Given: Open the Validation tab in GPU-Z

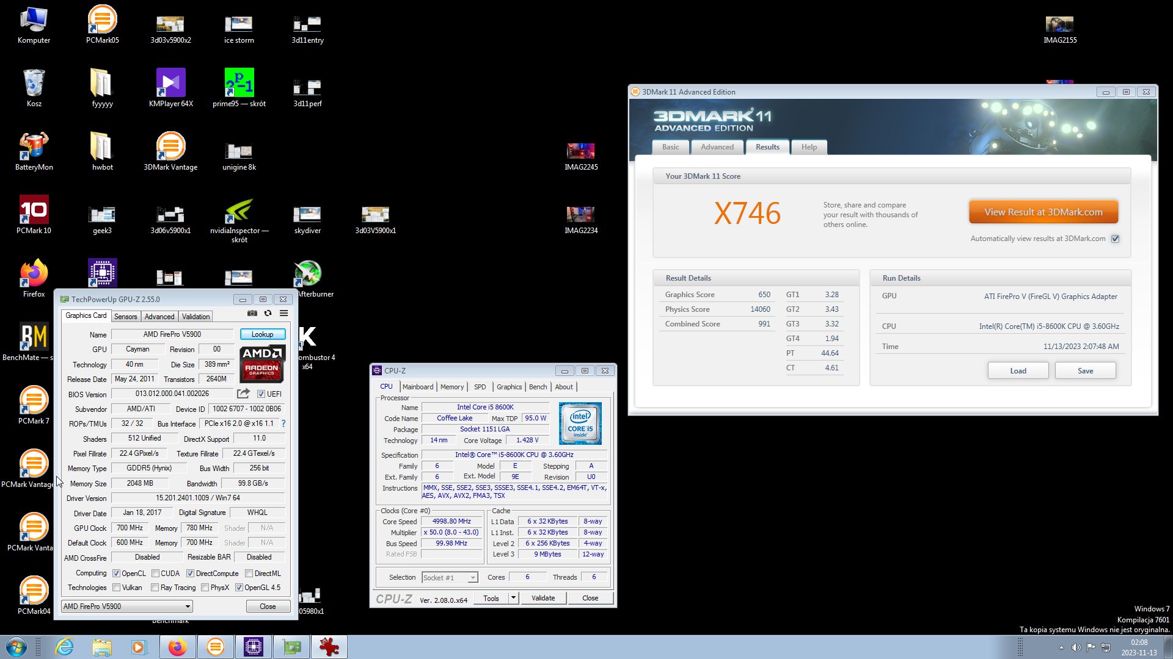Looking at the screenshot, I should 195,316.
